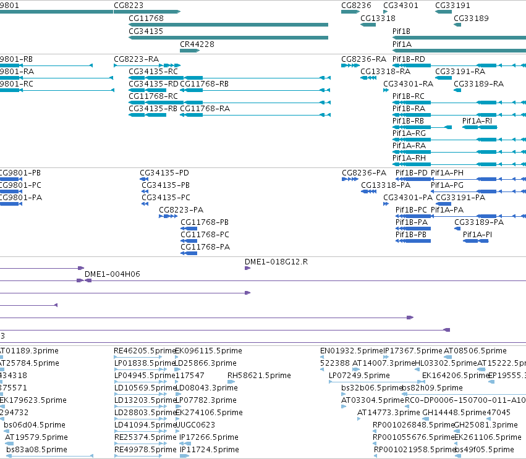Click protein CG8223-PA label
This screenshot has height=459, width=526.
(181, 210)
